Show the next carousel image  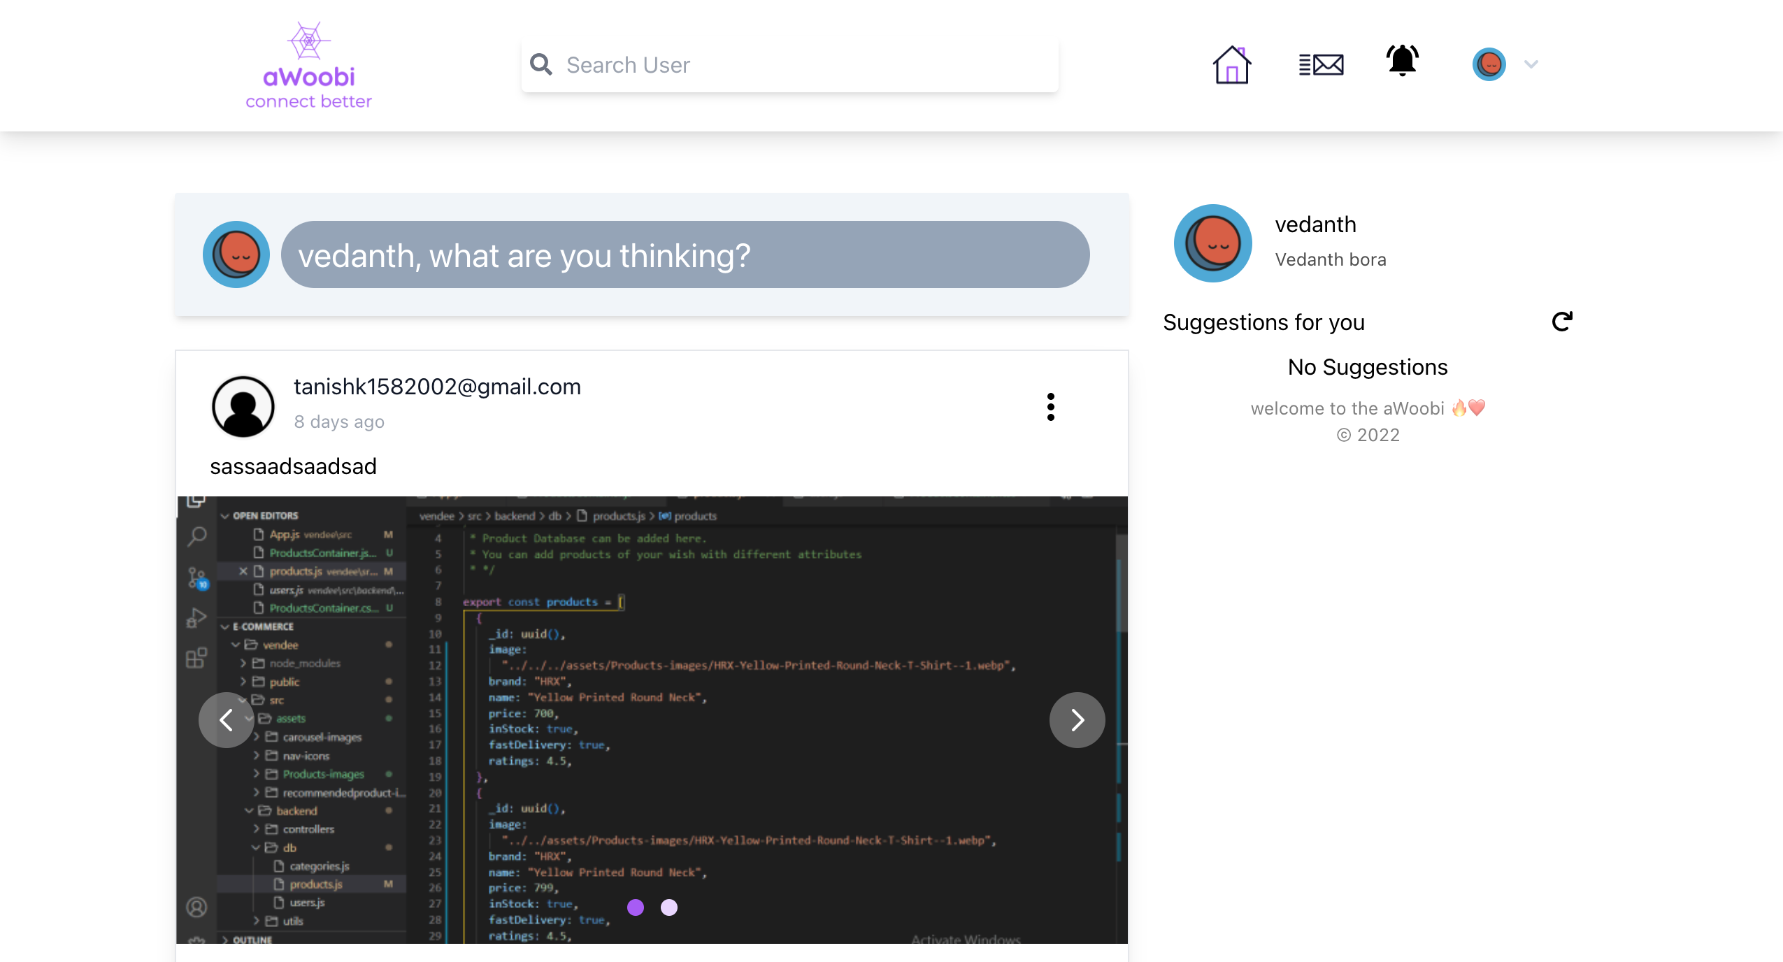1077,719
